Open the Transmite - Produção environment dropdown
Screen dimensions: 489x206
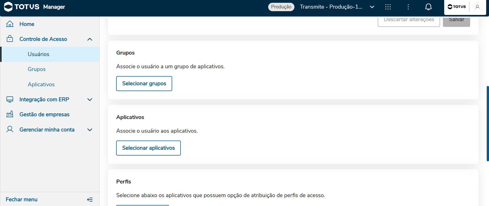coord(372,7)
